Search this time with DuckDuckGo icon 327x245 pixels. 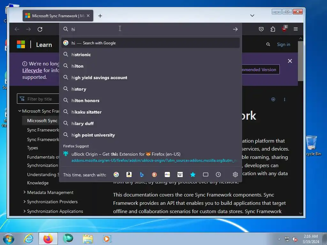point(154,174)
